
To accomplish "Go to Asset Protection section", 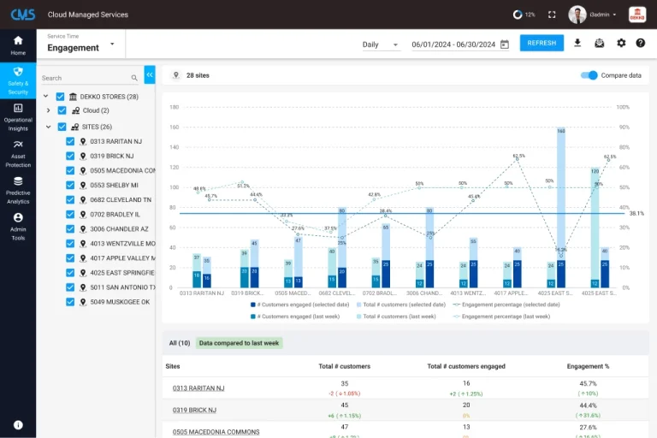I will (18, 151).
